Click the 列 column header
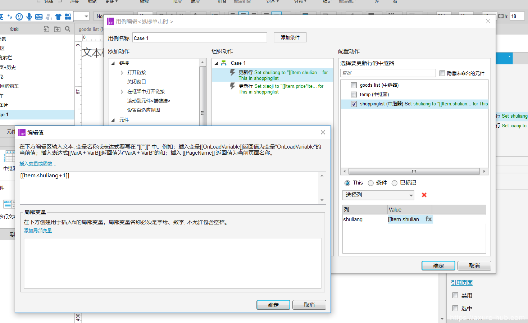 click(365, 209)
